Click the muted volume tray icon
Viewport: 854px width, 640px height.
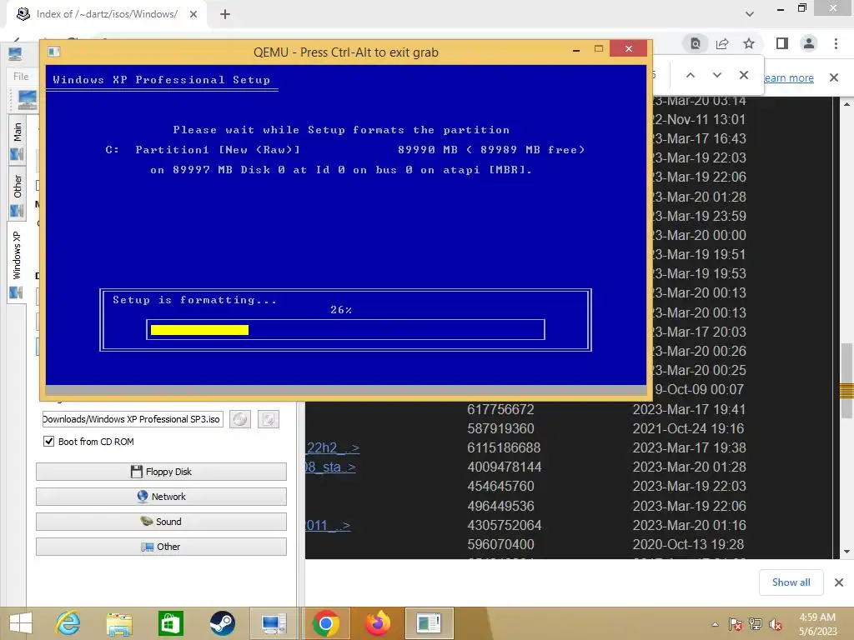pos(776,624)
